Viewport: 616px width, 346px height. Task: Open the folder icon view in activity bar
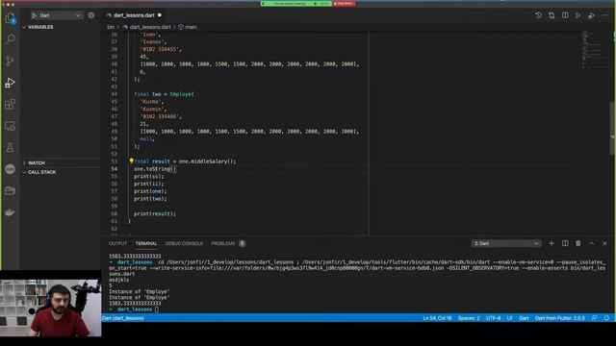11,190
